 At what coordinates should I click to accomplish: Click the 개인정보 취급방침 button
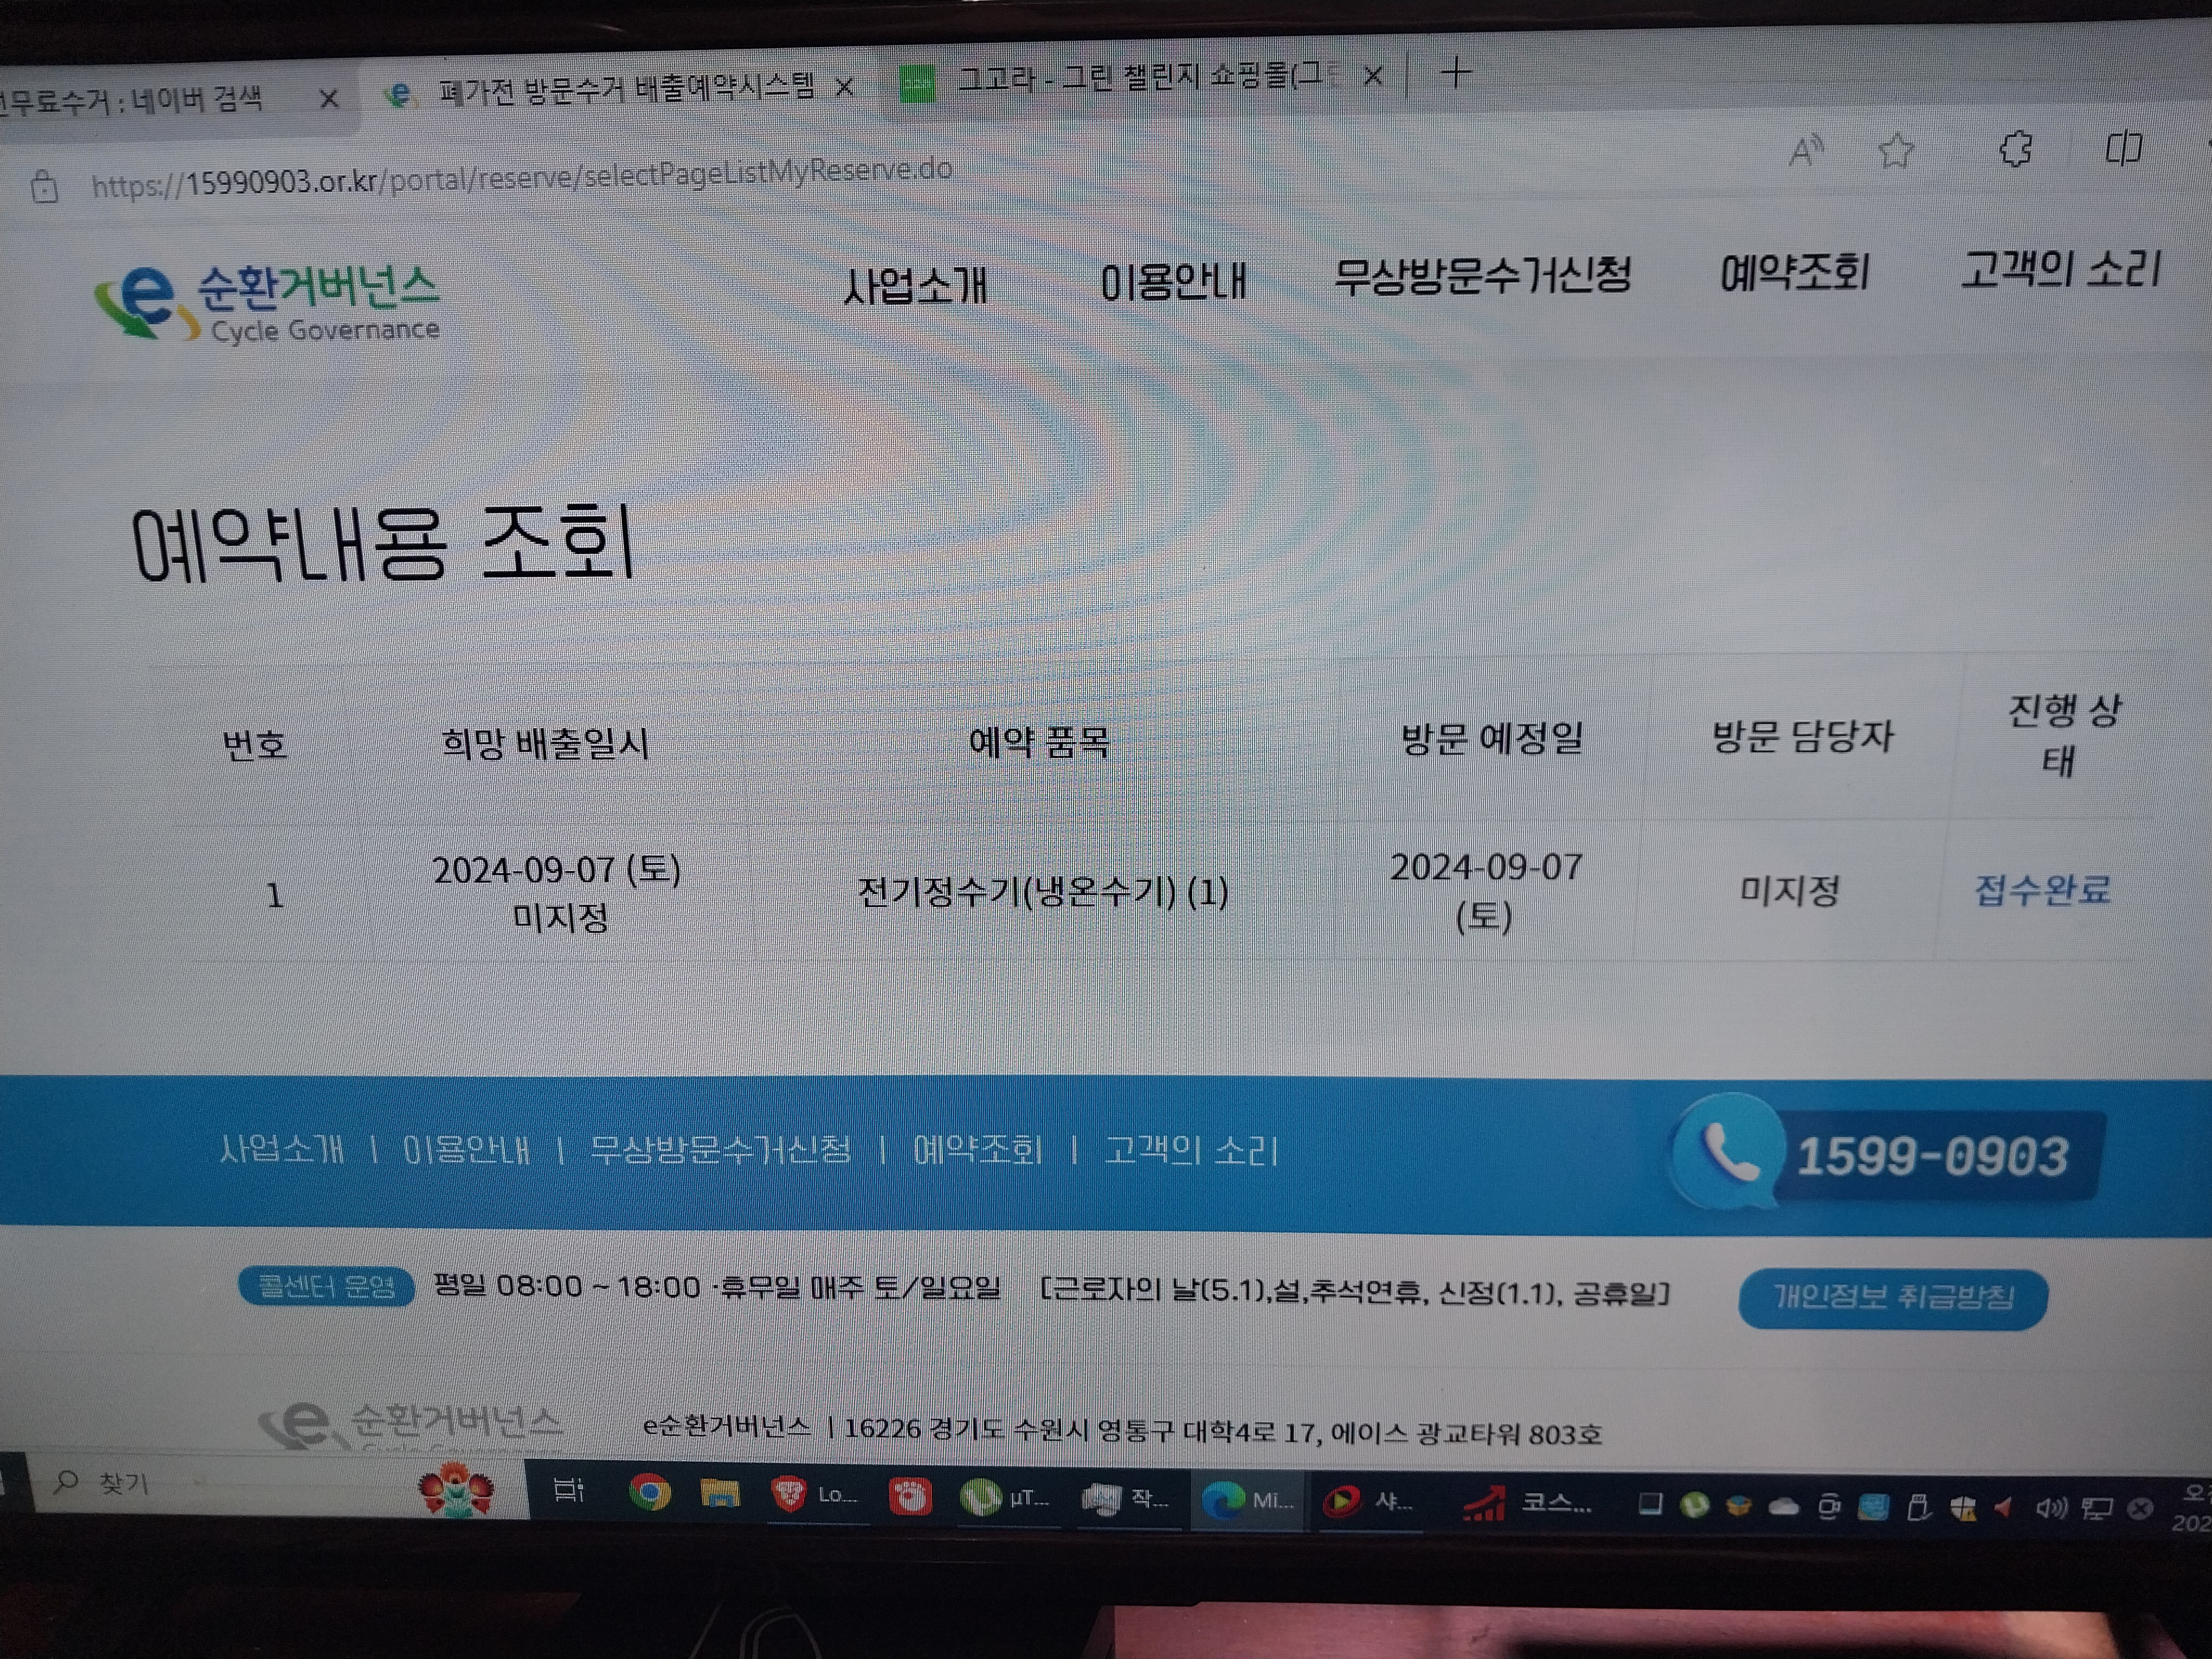(1893, 1298)
